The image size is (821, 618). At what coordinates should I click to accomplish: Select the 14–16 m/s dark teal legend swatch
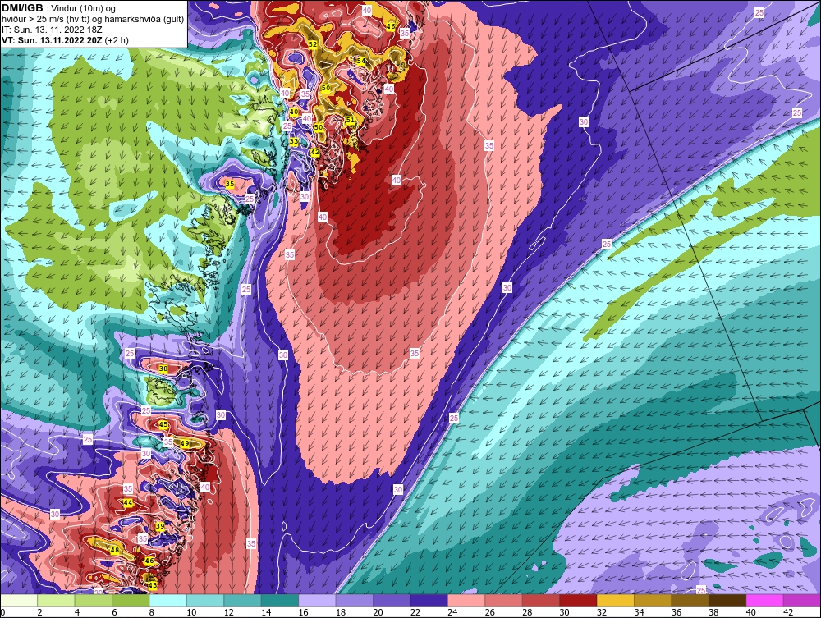280,600
